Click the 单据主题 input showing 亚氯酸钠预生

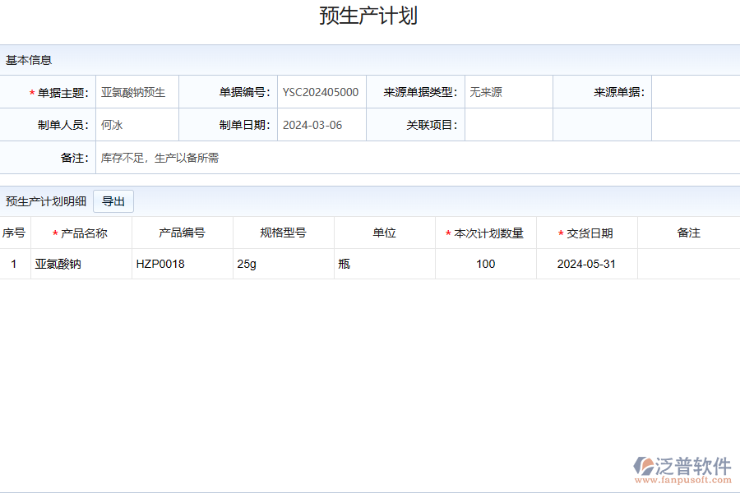pyautogui.click(x=136, y=92)
